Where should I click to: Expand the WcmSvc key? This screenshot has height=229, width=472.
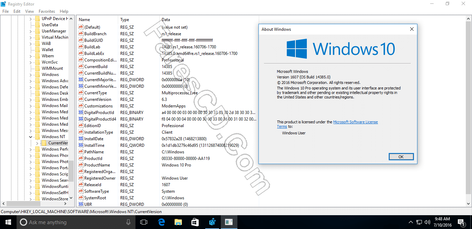pyautogui.click(x=30, y=62)
